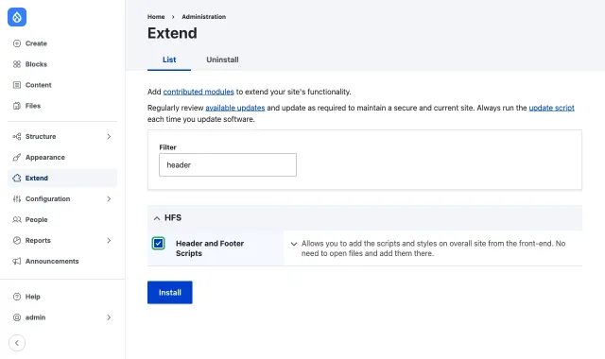Open Announcements in the sidebar menu

[52, 262]
